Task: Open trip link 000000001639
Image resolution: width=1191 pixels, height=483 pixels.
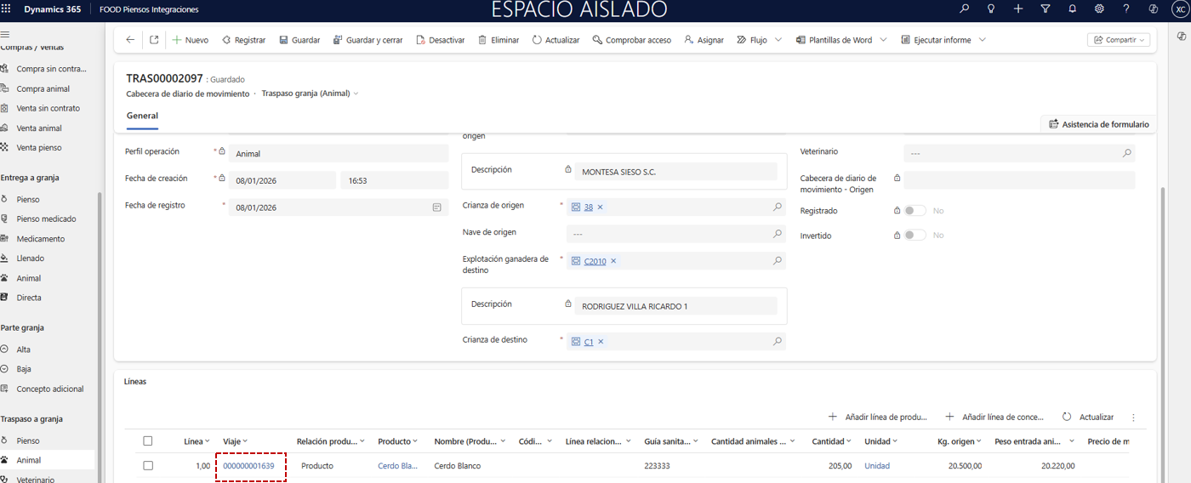Action: tap(248, 466)
